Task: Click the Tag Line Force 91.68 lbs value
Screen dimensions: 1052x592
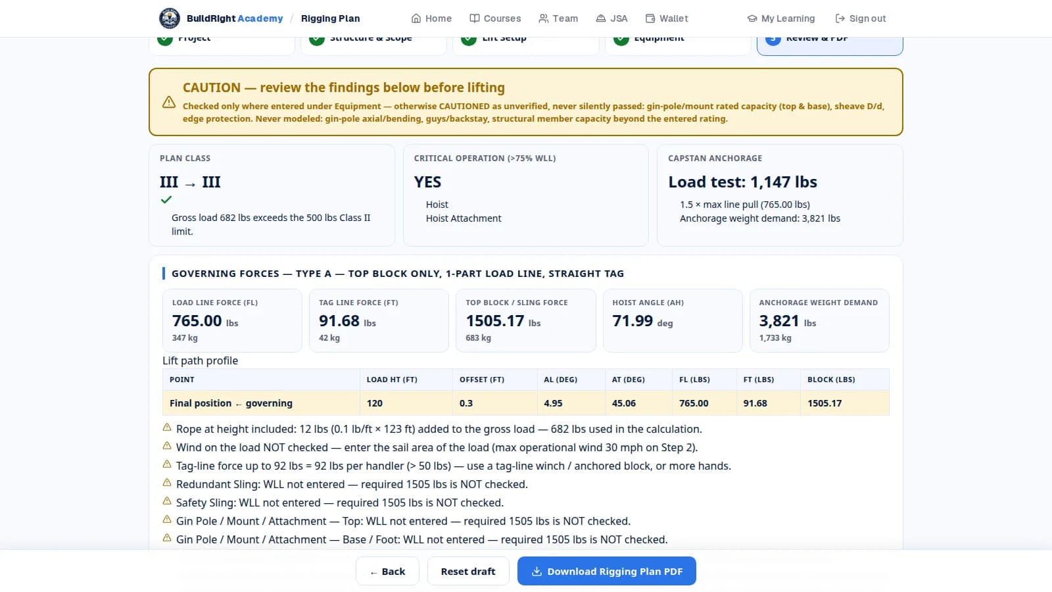Action: (x=347, y=321)
